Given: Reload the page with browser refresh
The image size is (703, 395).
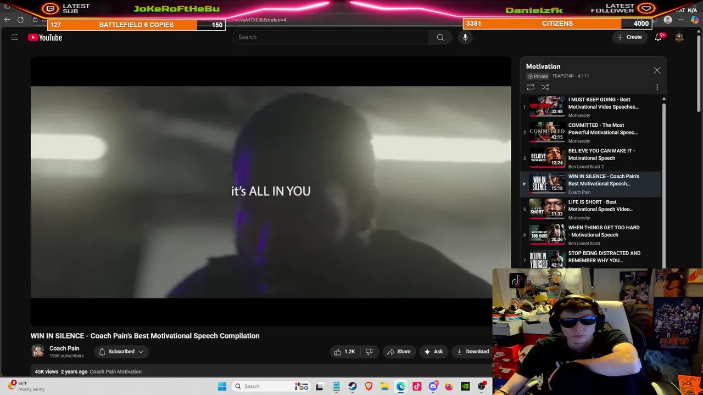Looking at the screenshot, I should point(20,20).
